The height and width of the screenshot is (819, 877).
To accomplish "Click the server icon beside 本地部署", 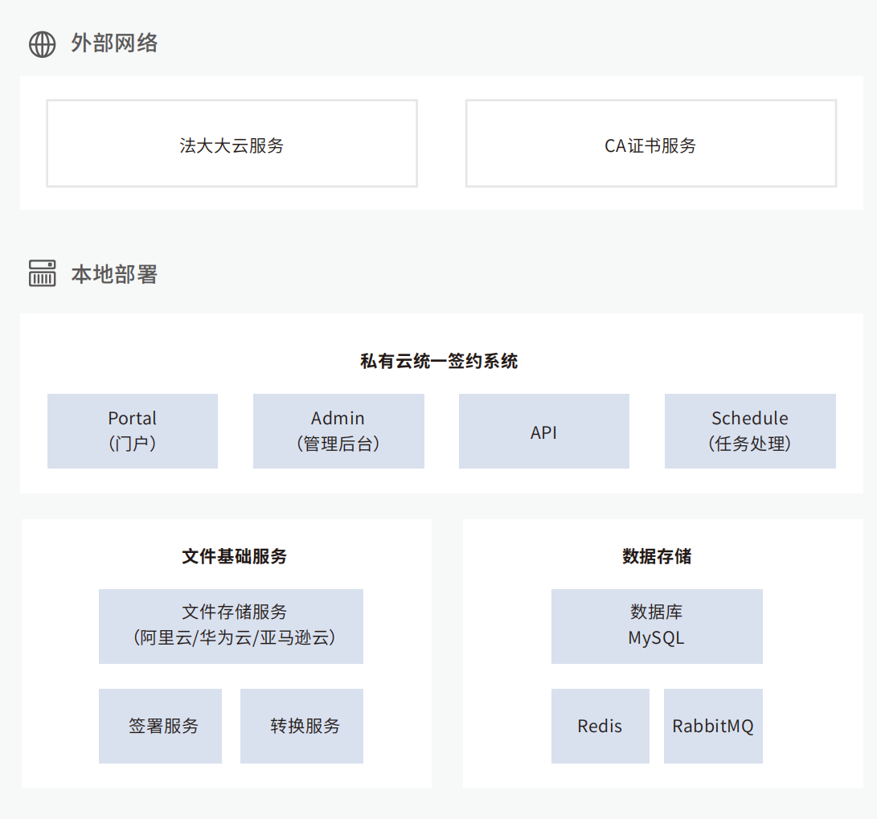I will [43, 273].
